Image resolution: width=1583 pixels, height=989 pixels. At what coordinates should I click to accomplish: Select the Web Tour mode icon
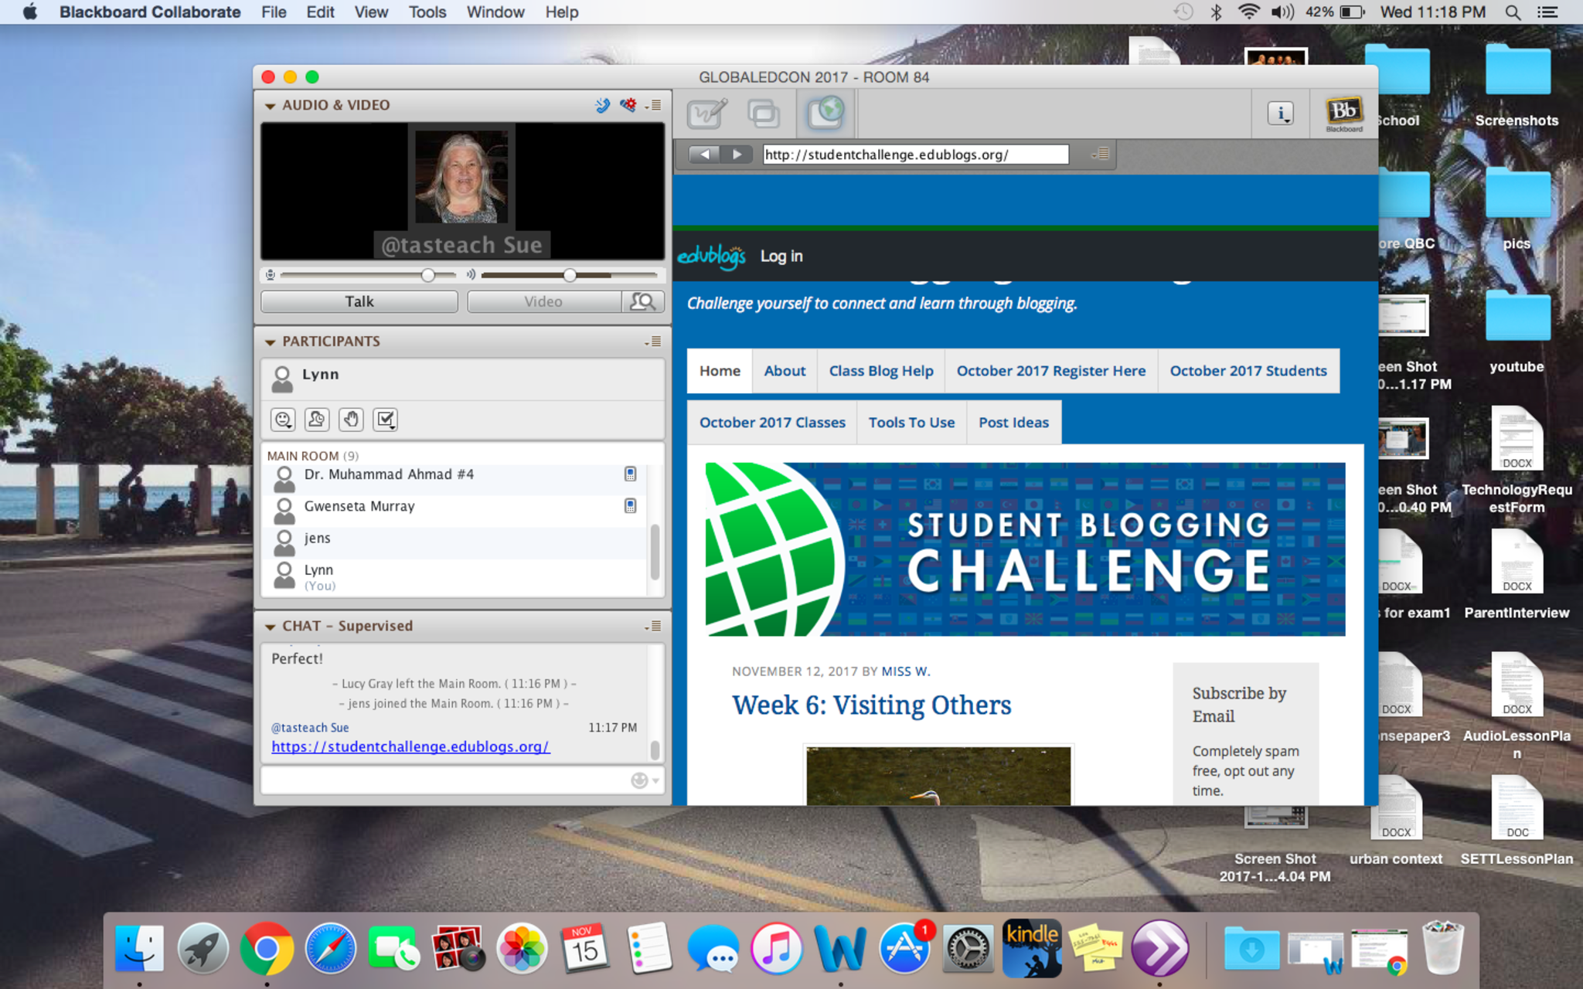pos(825,114)
